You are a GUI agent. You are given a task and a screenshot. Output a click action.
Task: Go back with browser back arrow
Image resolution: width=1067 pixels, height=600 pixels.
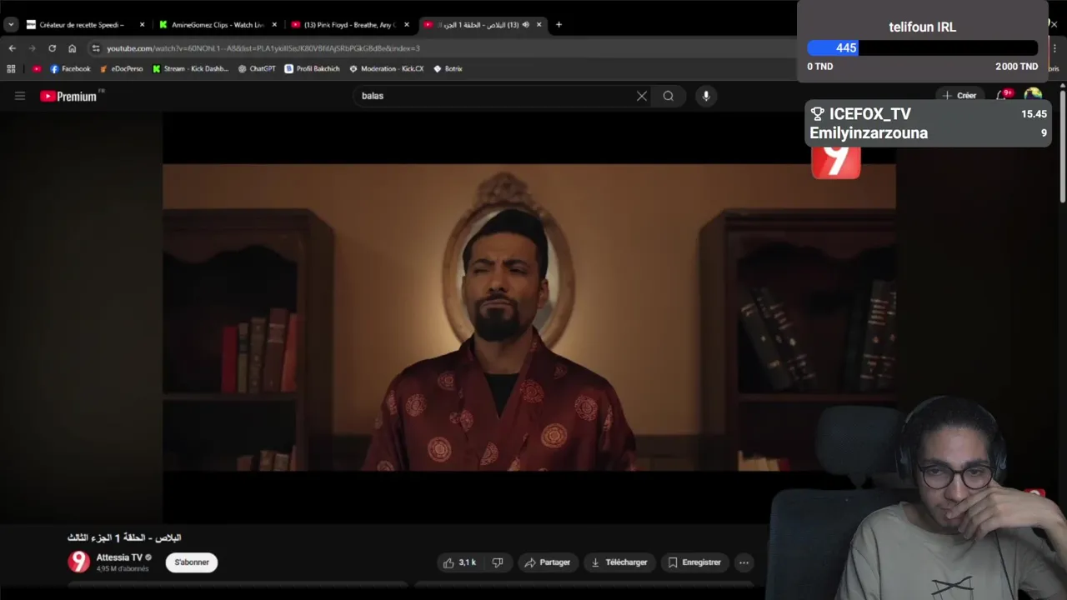13,48
